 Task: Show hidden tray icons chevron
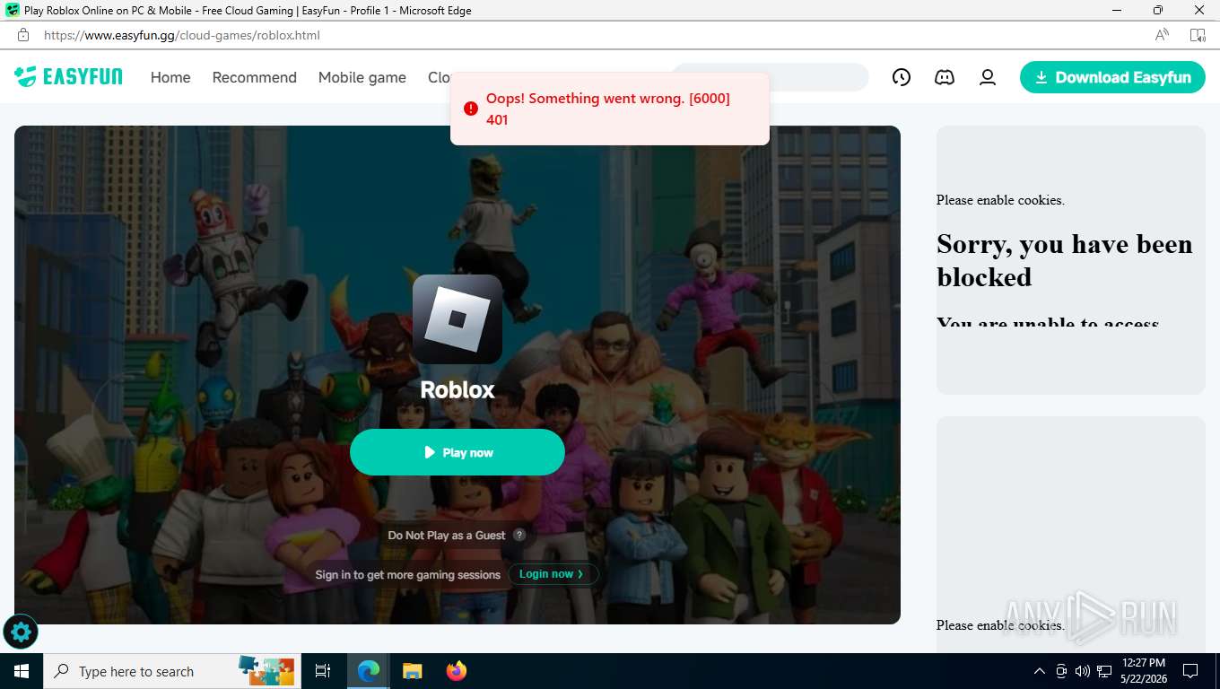pos(1040,671)
